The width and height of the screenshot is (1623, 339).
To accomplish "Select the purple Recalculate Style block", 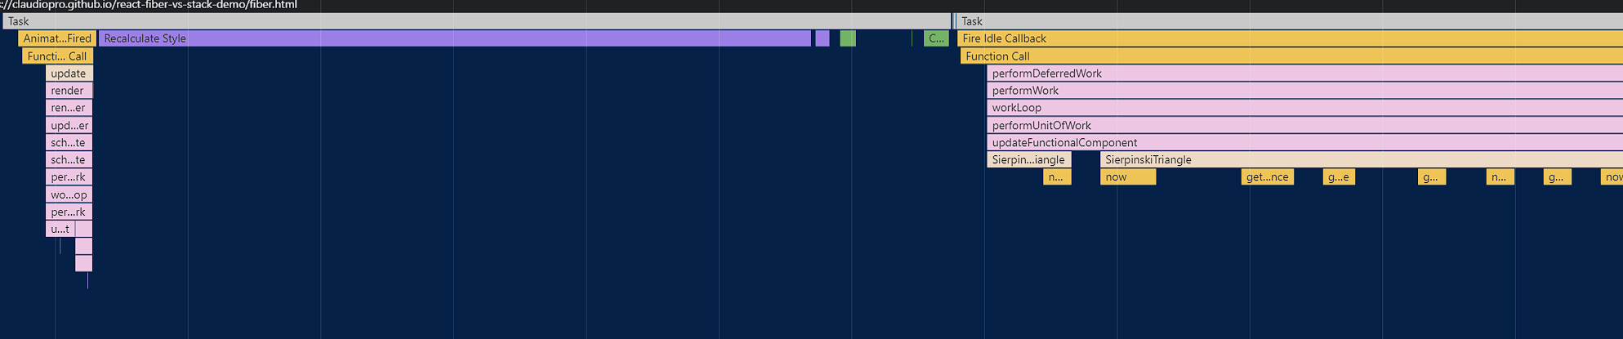I will 454,38.
